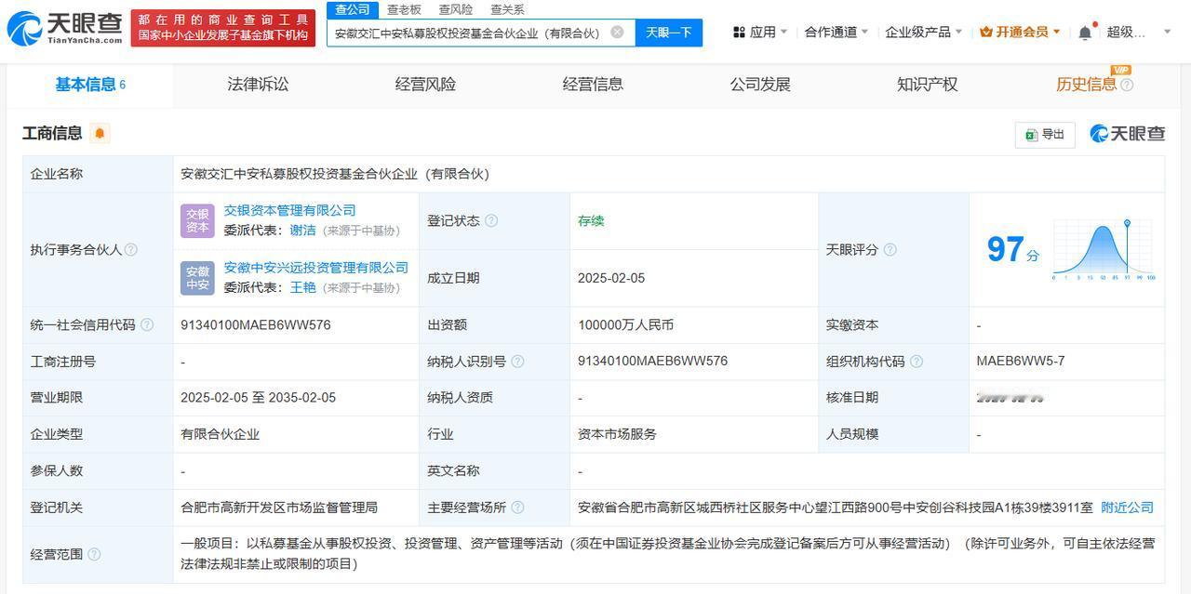
Task: Click help icon beside 经营范围
Action: (94, 554)
